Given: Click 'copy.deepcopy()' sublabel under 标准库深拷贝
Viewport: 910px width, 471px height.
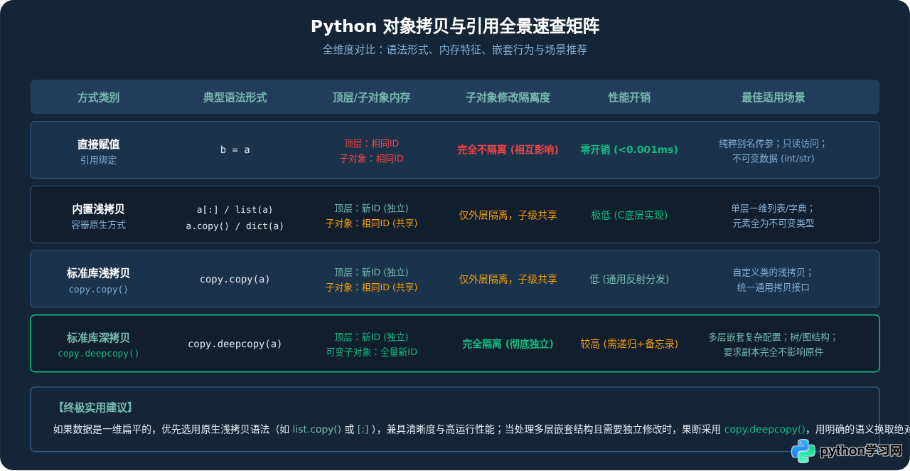Looking at the screenshot, I should click(98, 354).
